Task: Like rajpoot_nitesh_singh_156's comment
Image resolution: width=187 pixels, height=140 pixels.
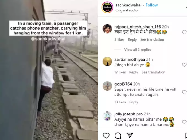Action: 184,32
